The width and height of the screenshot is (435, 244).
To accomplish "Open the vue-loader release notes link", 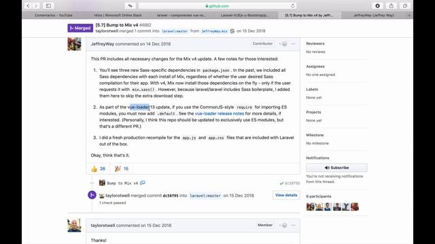I will 220,113.
